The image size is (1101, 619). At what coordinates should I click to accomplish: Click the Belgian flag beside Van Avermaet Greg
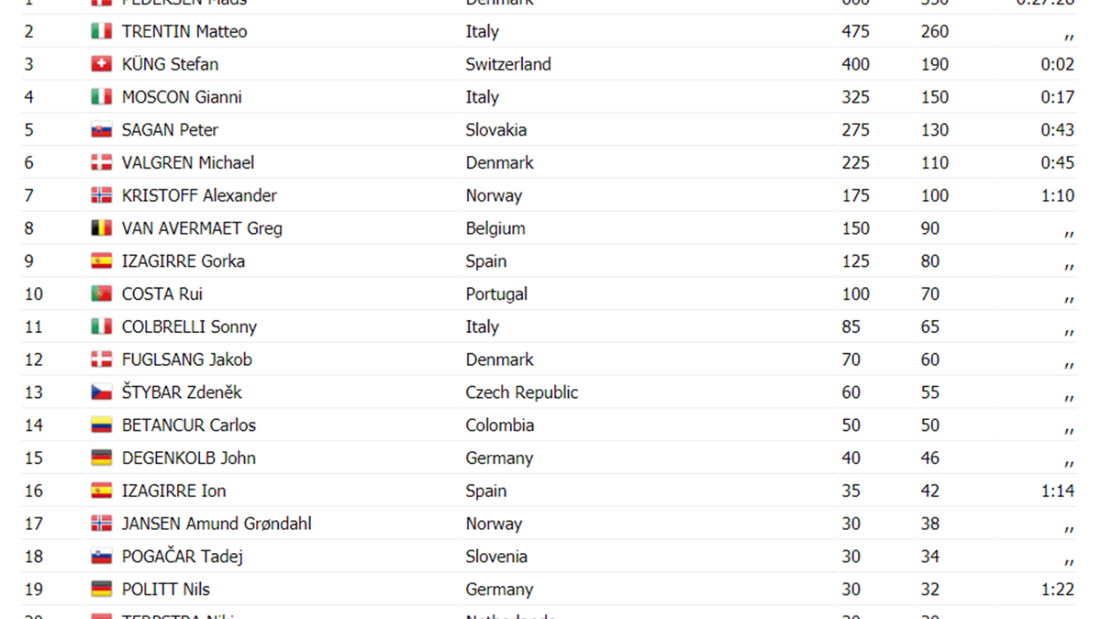pyautogui.click(x=101, y=228)
